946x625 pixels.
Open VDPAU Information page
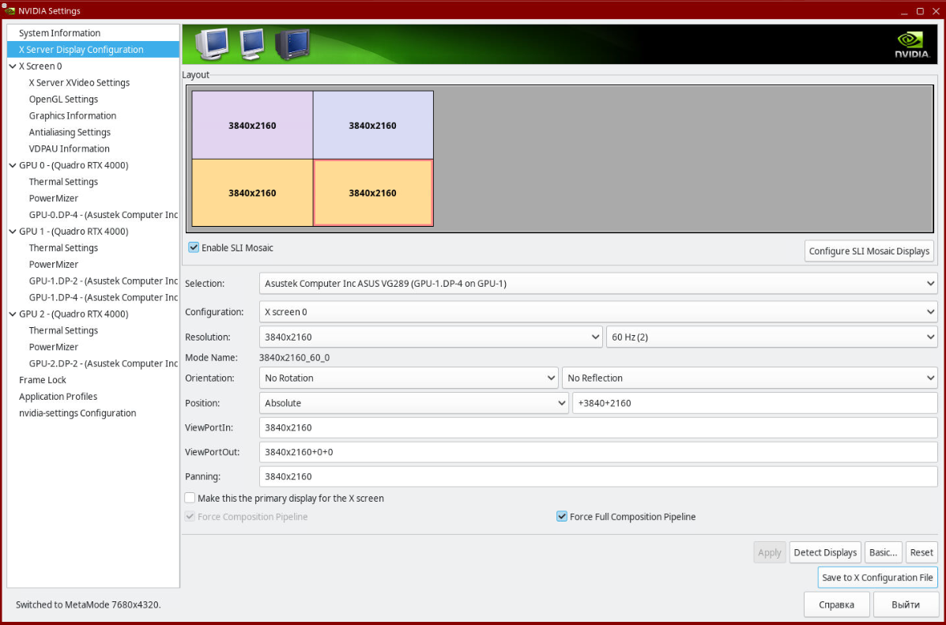pos(70,149)
